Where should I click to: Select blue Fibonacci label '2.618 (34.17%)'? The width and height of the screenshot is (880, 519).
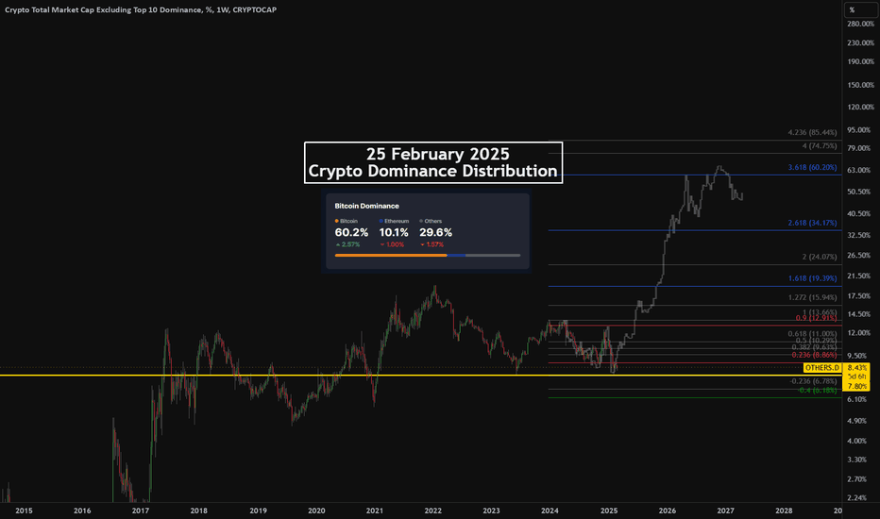point(812,223)
